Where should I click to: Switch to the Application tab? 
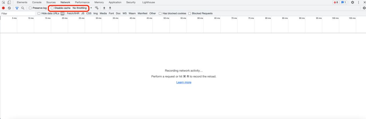pyautogui.click(x=115, y=2)
